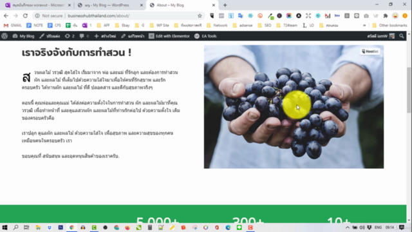Open comments item showing 0

[84, 36]
